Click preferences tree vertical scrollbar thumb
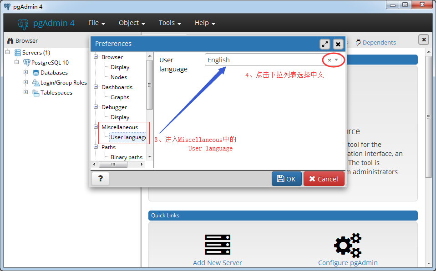The image size is (436, 271). tap(149, 85)
